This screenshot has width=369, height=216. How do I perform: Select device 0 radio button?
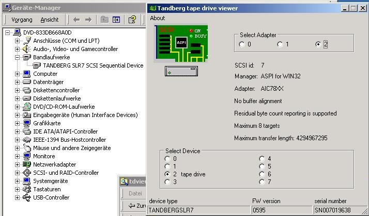167,159
